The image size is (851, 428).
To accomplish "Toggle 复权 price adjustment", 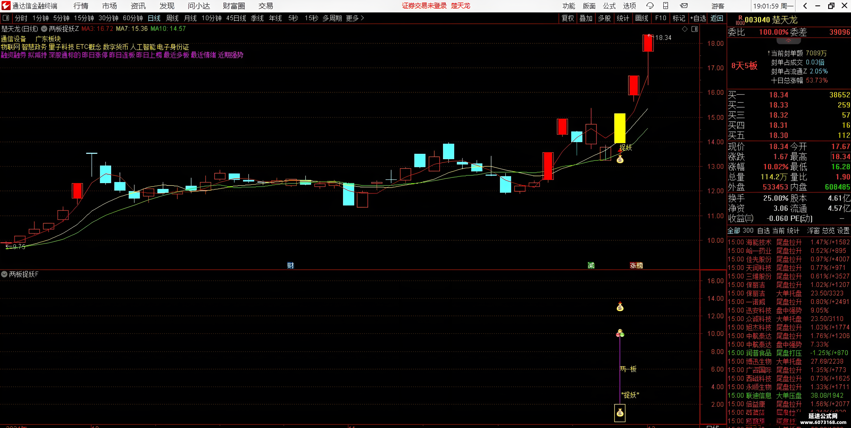I will click(568, 18).
